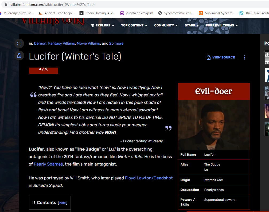Expand the Explore menu
The height and width of the screenshot is (212, 269).
102,25
